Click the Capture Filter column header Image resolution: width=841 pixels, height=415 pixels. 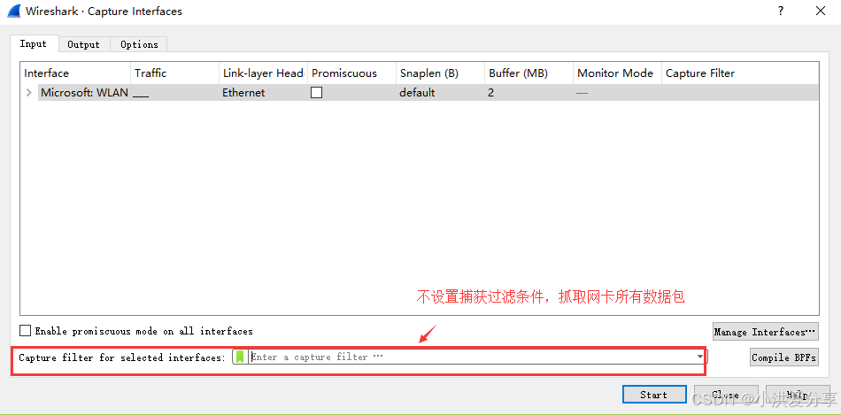coord(740,73)
